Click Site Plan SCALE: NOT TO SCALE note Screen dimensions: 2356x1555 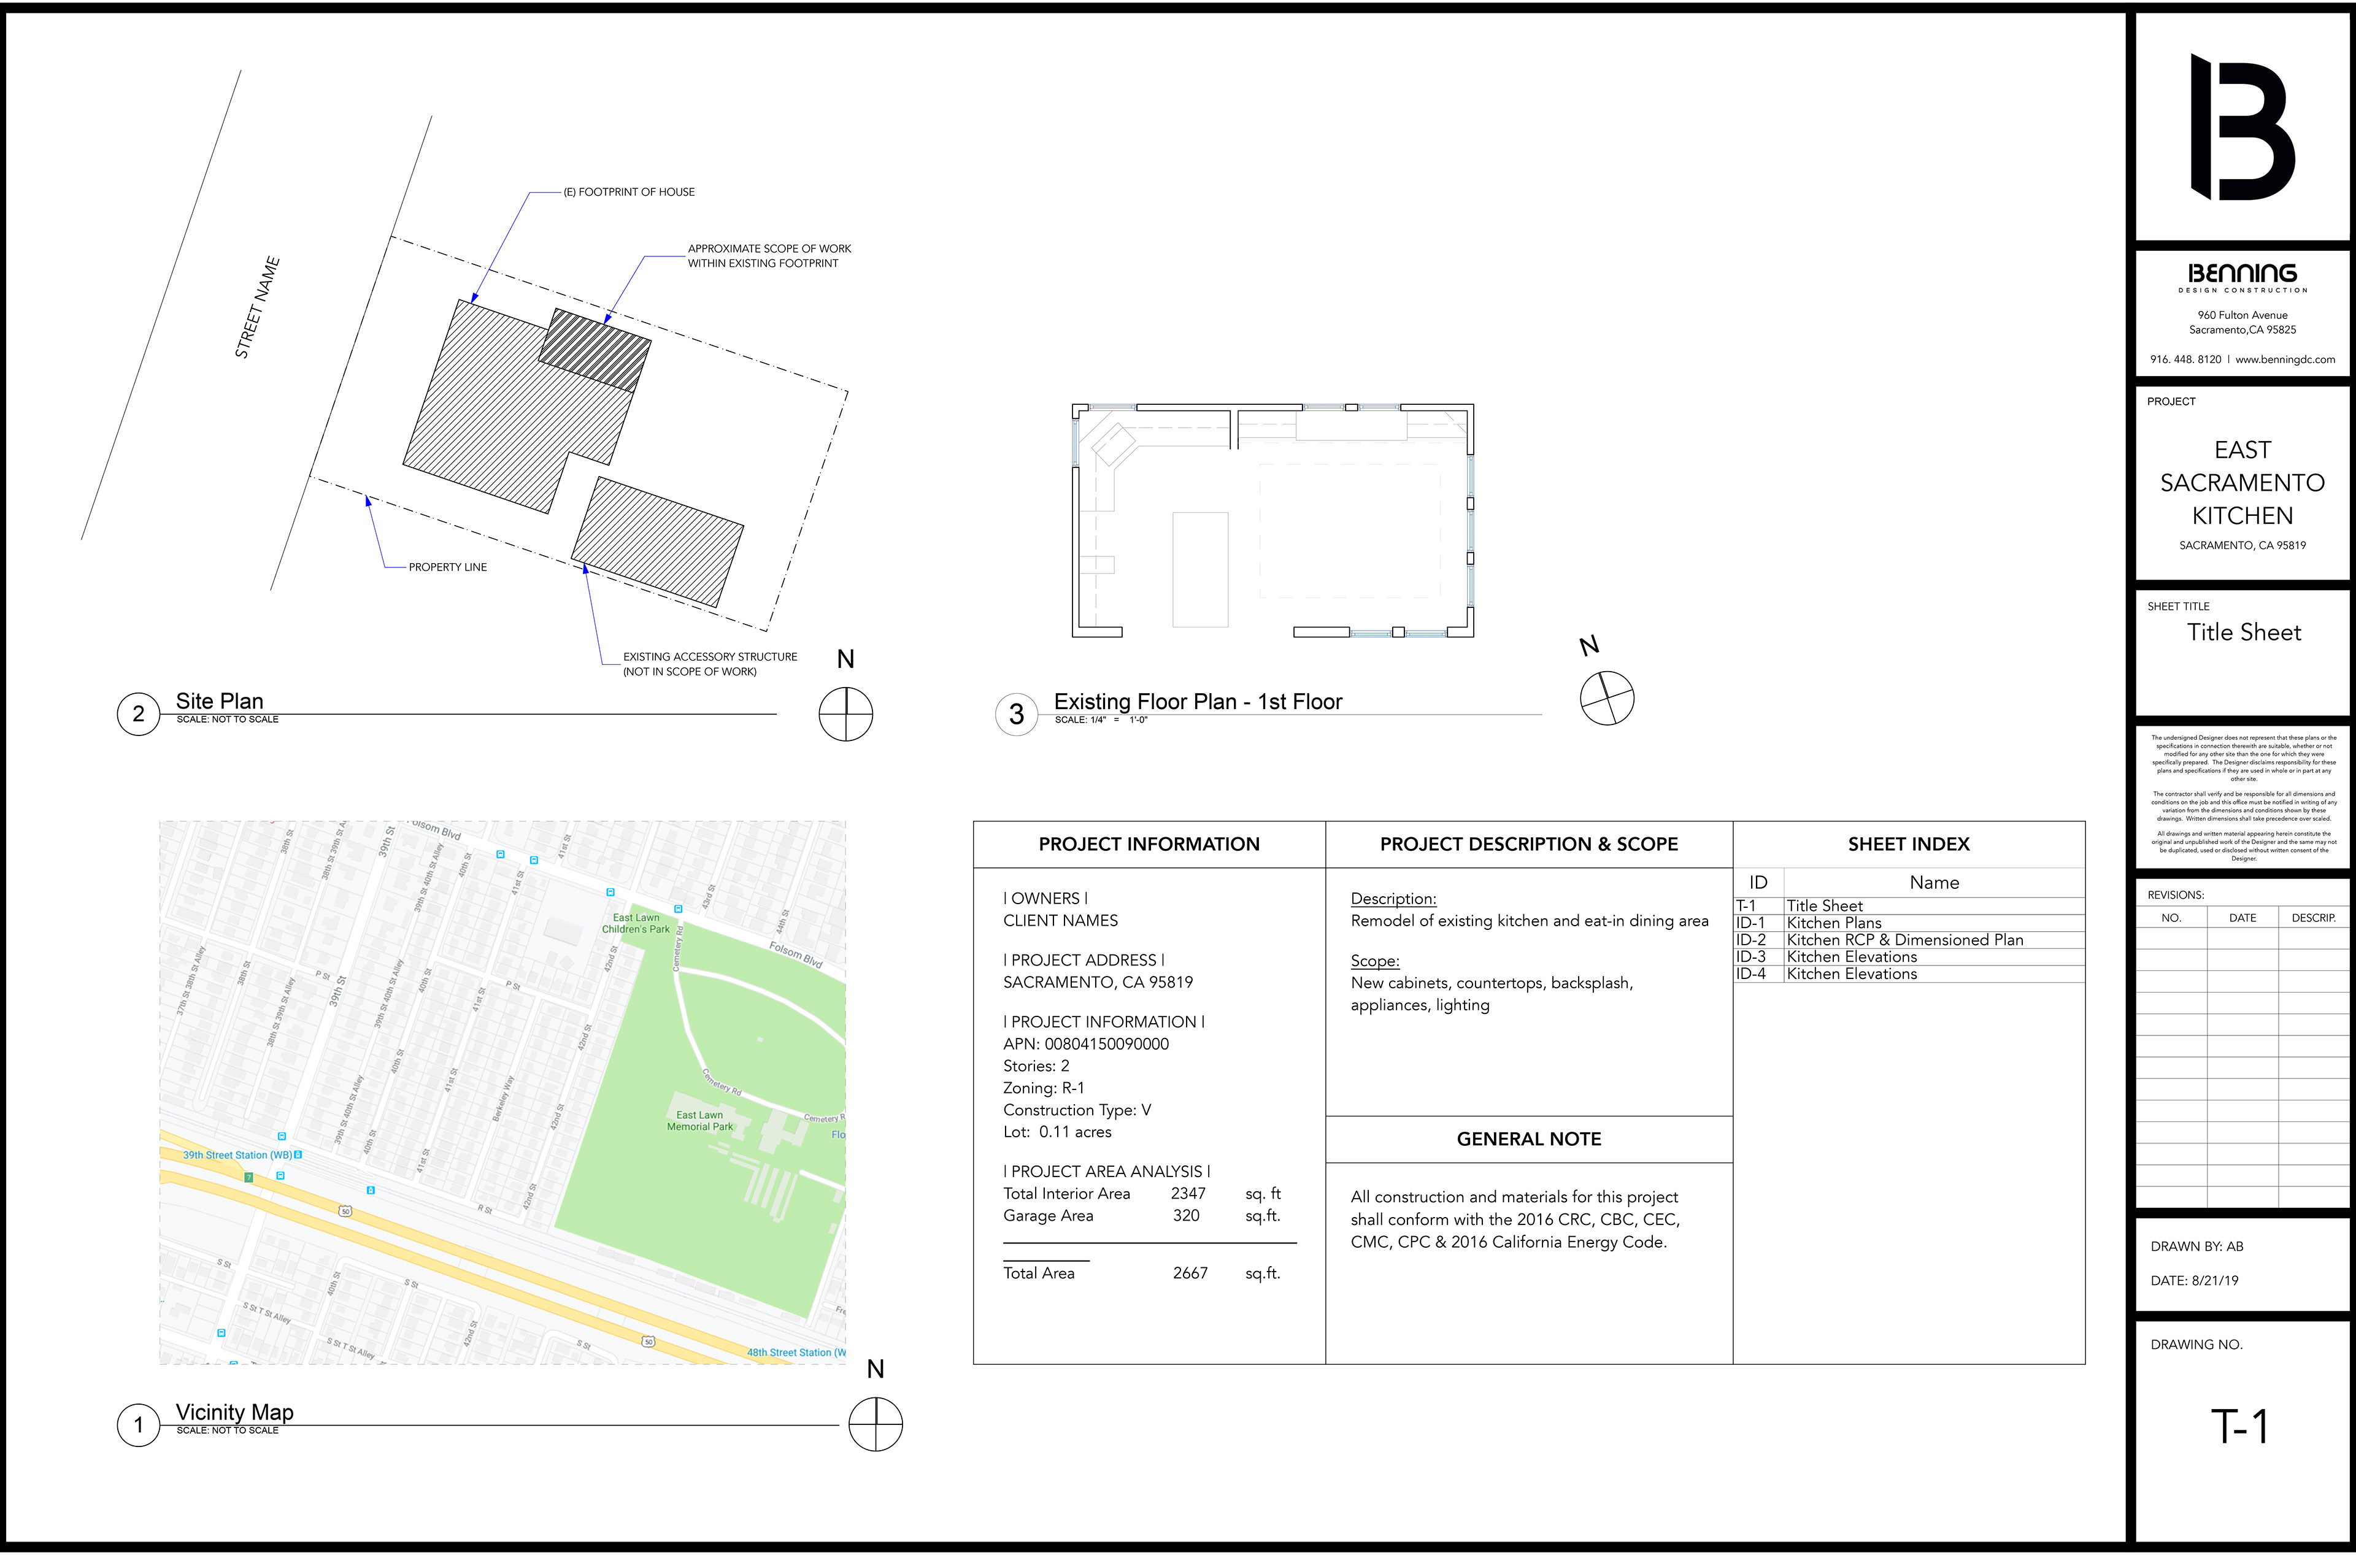(227, 719)
